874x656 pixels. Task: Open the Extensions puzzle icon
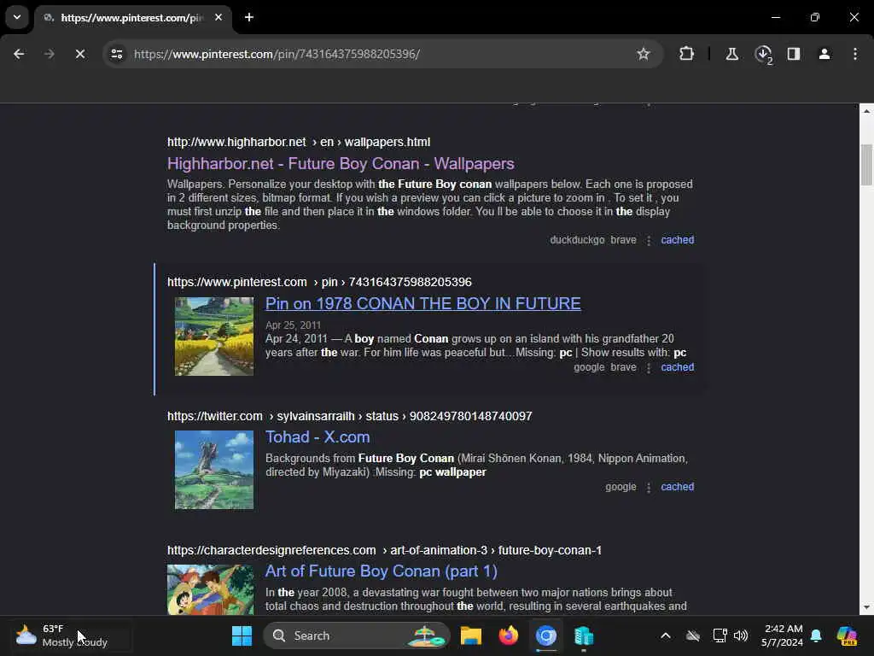[687, 54]
